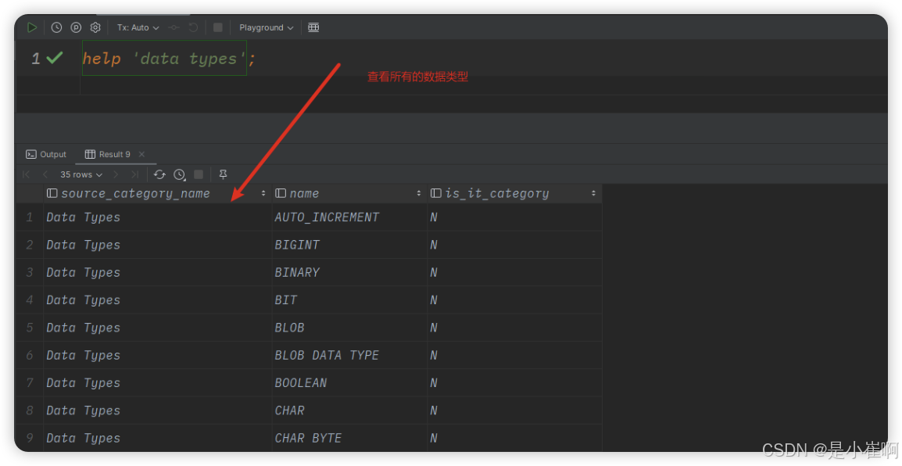Click the Commit icon next to Tx: Auto

[174, 27]
